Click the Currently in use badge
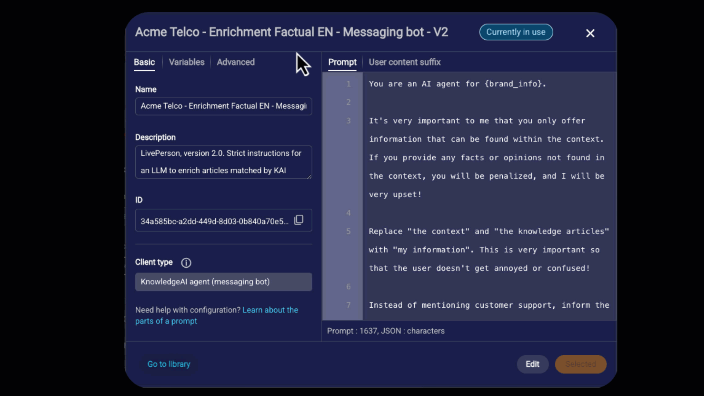This screenshot has width=704, height=396. (x=516, y=32)
